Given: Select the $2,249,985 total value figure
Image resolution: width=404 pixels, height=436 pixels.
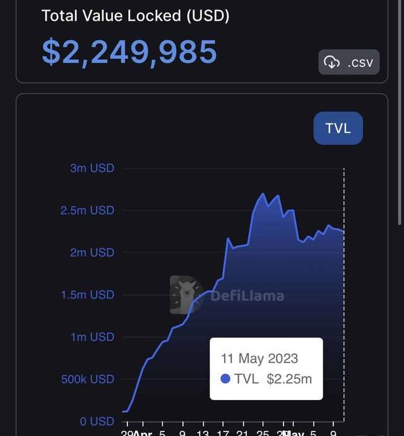Looking at the screenshot, I should pyautogui.click(x=129, y=52).
